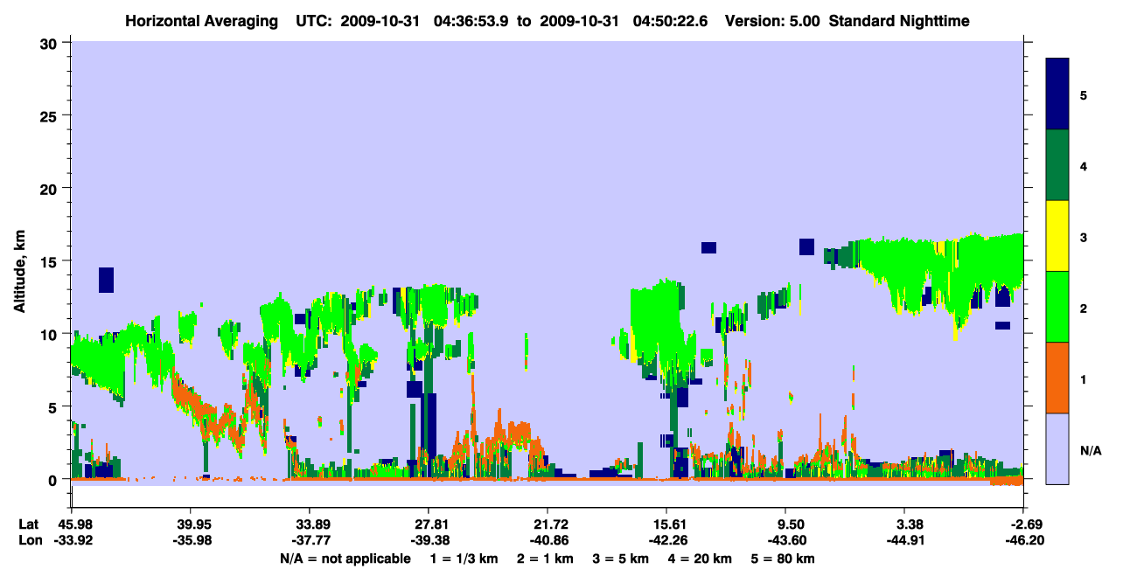The height and width of the screenshot is (583, 1137).
Task: Click the orange color bar segment labeled 1
Action: click(x=1057, y=378)
